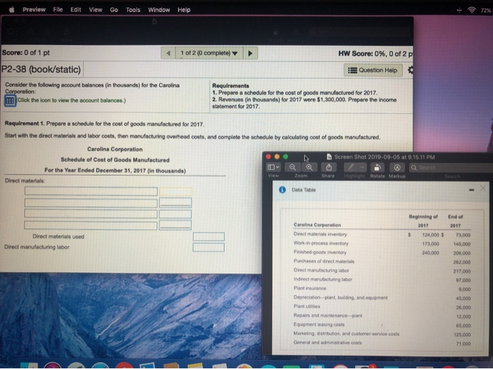
Task: Zoom in on Preview screenshot window
Action: (x=309, y=167)
